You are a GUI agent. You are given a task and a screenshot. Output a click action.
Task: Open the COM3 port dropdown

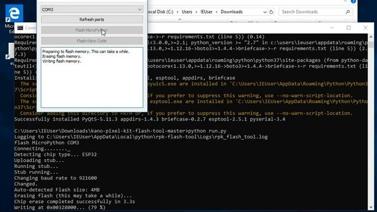[92, 9]
